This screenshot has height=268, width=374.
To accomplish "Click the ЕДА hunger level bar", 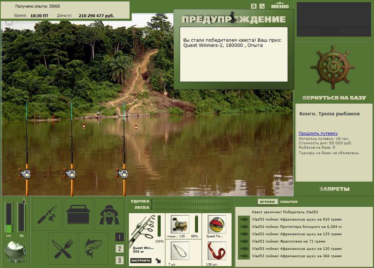I will 9,217.
